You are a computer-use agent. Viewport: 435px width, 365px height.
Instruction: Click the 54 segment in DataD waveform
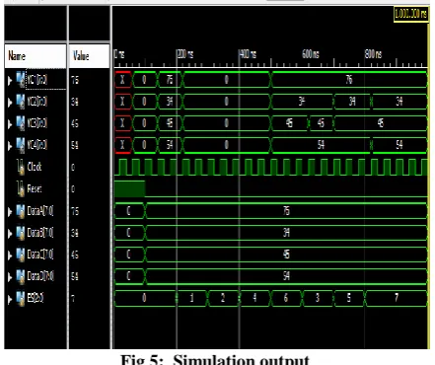287,276
